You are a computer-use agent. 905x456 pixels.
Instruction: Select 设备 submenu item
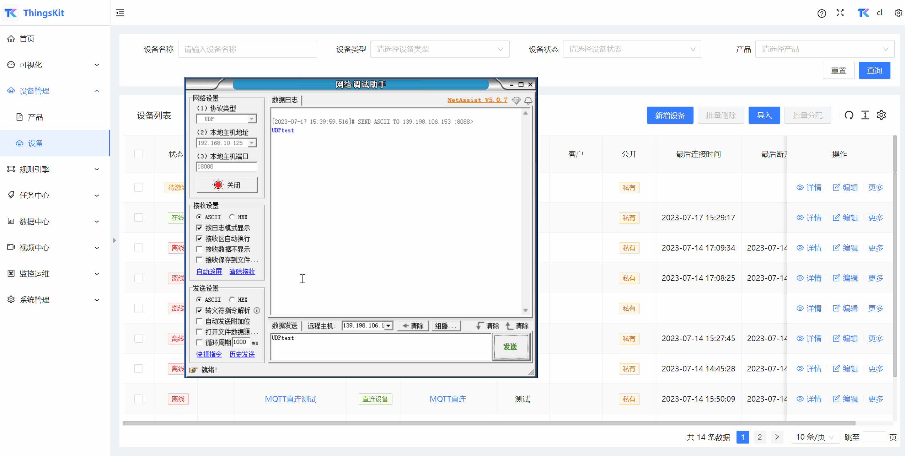tap(55, 143)
